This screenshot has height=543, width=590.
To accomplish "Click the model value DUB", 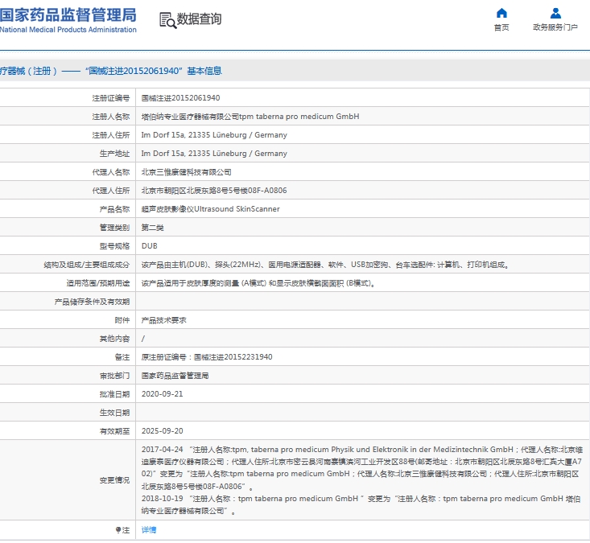I will [150, 246].
